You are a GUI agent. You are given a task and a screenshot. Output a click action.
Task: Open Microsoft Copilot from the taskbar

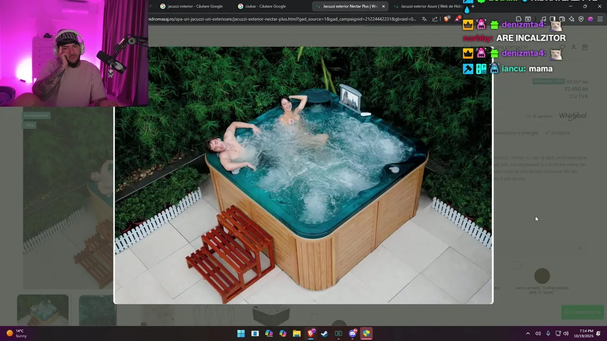(x=283, y=333)
